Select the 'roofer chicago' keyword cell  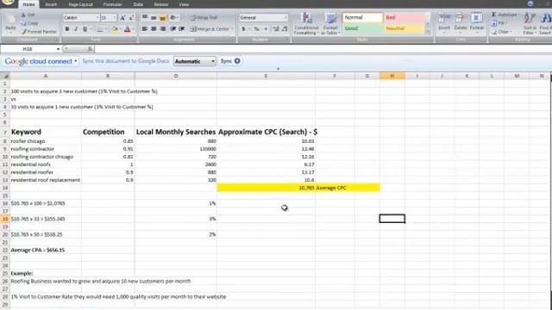(46, 141)
